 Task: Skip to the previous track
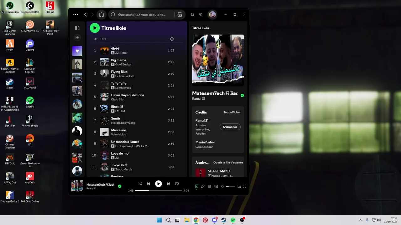click(148, 184)
